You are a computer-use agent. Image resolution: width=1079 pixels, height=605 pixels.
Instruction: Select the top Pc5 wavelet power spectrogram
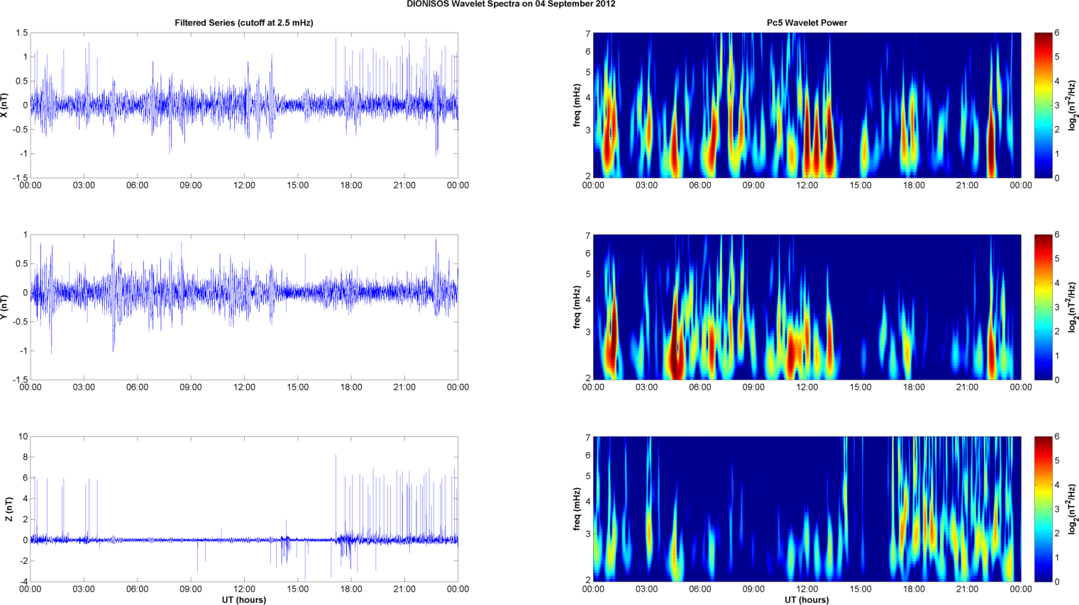(807, 105)
